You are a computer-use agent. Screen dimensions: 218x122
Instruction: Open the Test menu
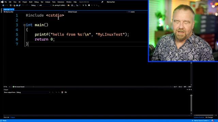click(x=42, y=2)
